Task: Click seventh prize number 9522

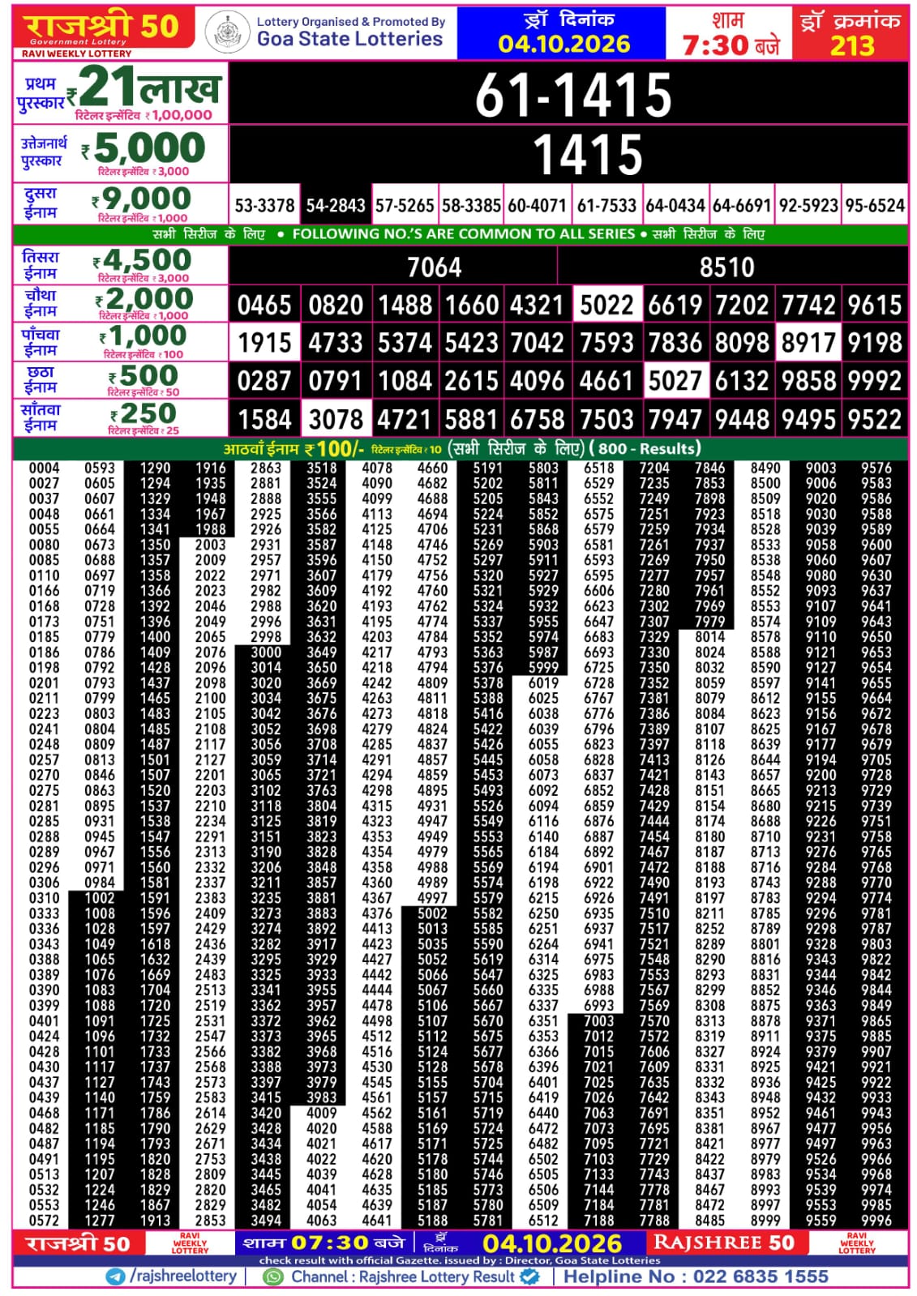Action: 875,420
